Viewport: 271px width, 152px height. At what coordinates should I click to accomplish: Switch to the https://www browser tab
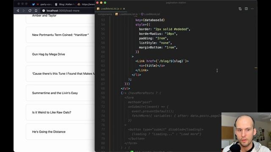coord(86,4)
